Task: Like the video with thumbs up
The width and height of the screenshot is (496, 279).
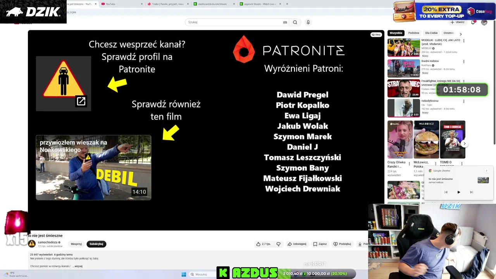Action: click(x=263, y=244)
